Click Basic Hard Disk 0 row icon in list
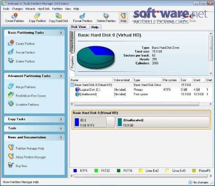Image resolution: width=215 pixels, height=186 pixels. click(x=72, y=85)
